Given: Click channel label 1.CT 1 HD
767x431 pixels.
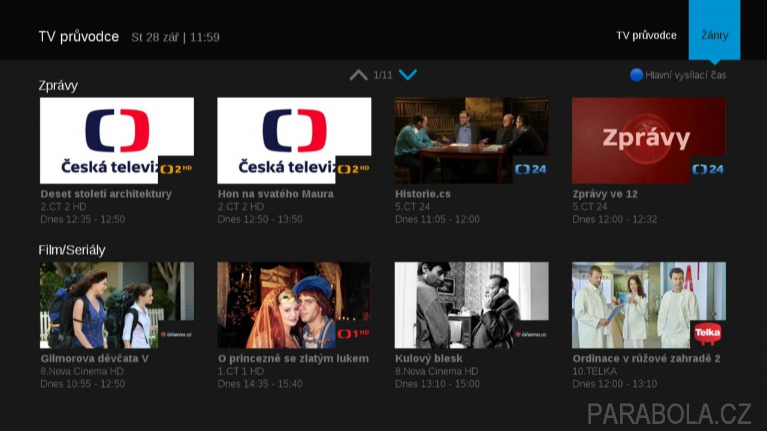Looking at the screenshot, I should 241,371.
